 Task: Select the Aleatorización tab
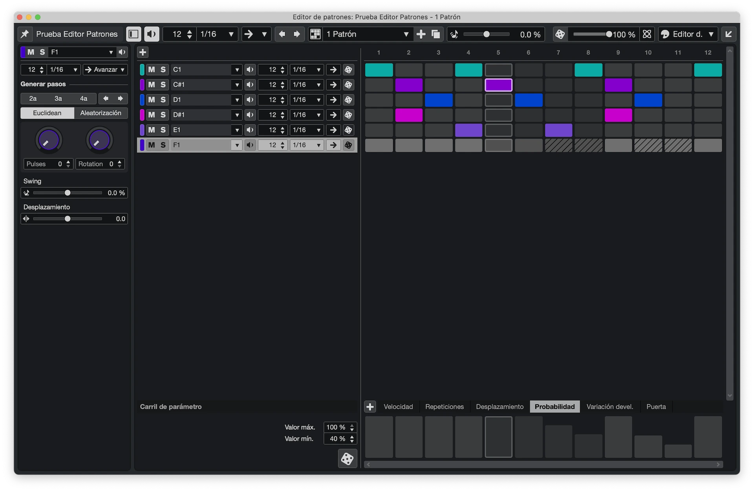click(101, 113)
